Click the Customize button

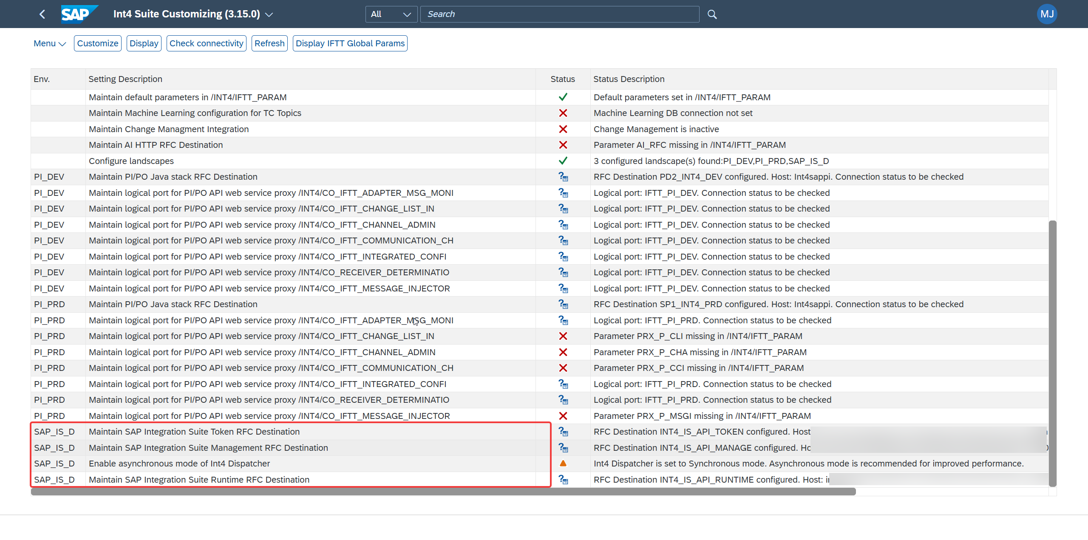pyautogui.click(x=98, y=43)
